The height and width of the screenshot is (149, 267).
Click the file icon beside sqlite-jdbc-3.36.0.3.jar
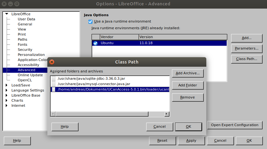(54, 78)
